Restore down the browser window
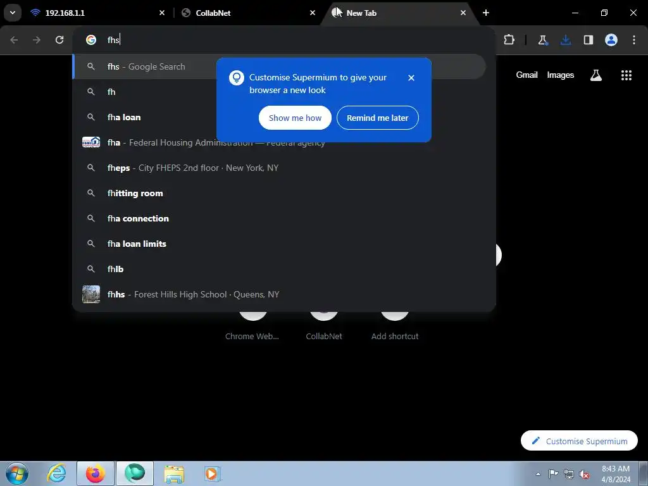Screen dimensions: 648x486 click(604, 13)
